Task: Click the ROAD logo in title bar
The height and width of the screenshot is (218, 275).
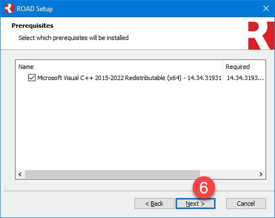Action: tap(9, 8)
